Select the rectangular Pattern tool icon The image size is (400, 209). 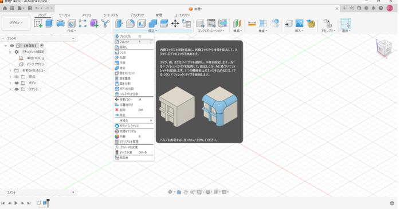click(x=83, y=23)
